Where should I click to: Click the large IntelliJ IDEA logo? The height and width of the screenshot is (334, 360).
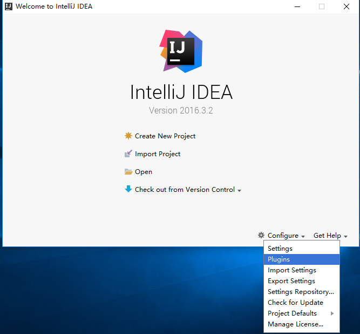181,51
